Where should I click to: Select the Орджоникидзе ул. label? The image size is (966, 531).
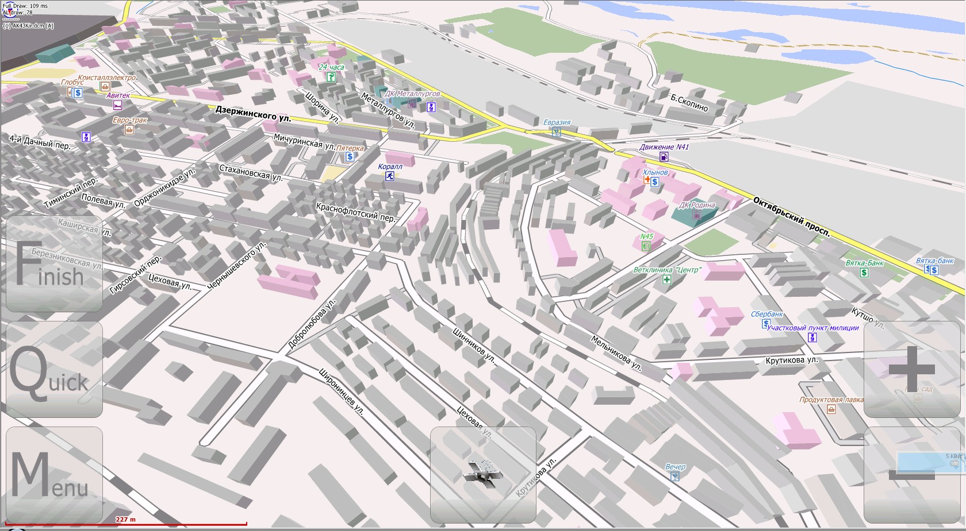[x=164, y=188]
